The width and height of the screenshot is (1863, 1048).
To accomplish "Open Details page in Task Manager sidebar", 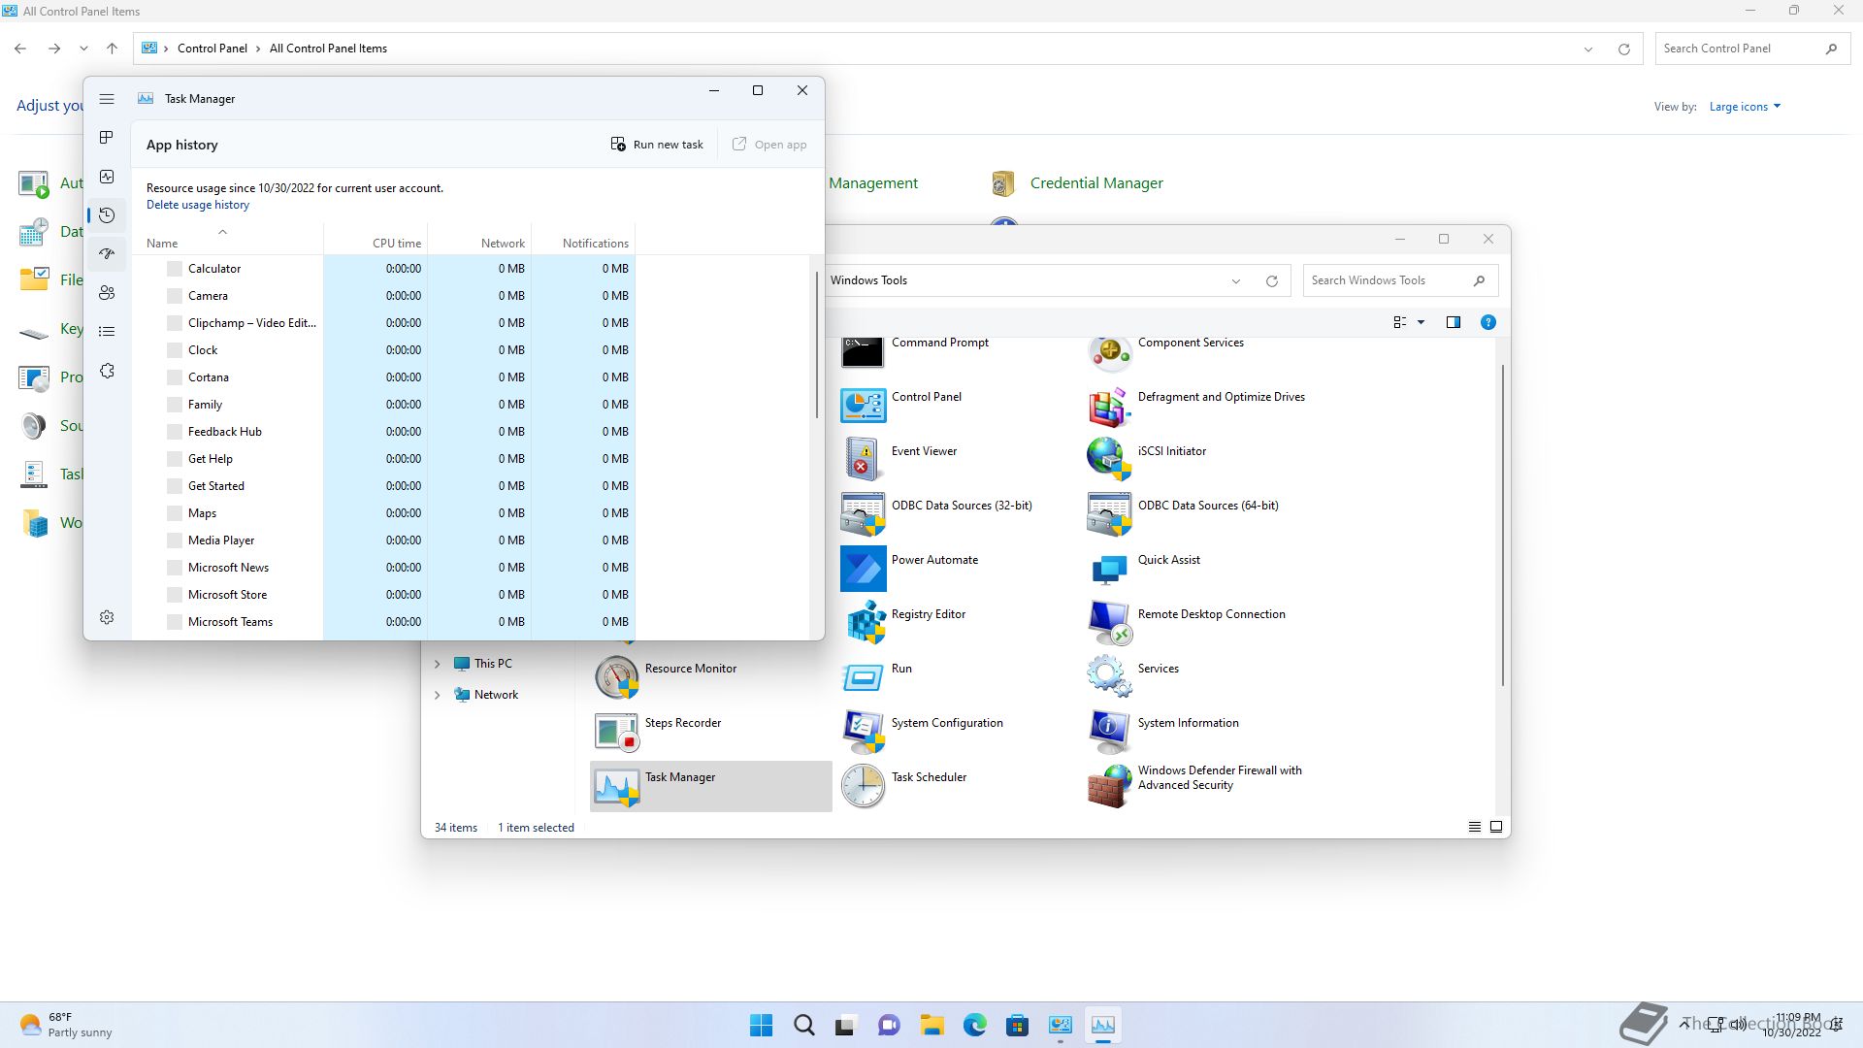I will (x=107, y=332).
